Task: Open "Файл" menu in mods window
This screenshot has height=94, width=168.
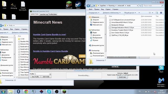Action: pos(91,9)
